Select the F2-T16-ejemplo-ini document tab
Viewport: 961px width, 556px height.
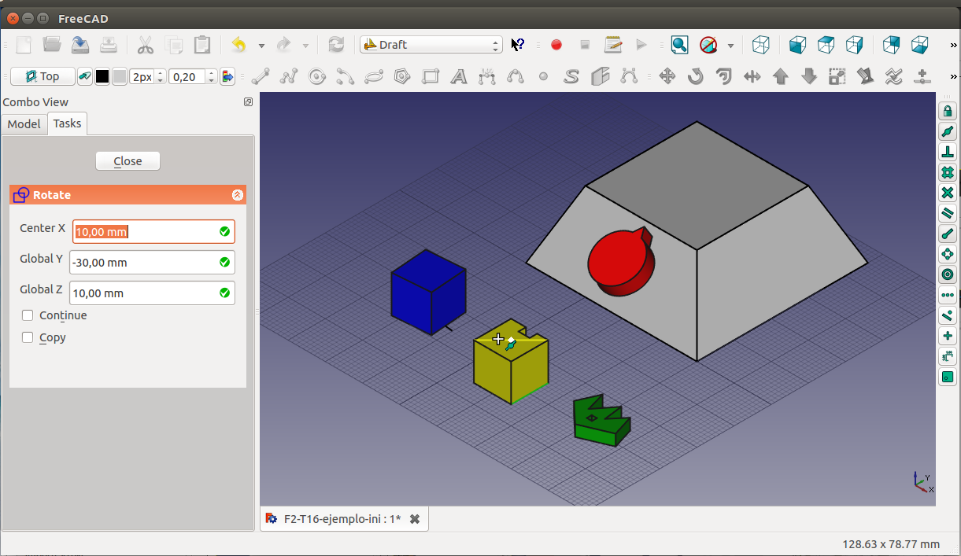[x=342, y=519]
